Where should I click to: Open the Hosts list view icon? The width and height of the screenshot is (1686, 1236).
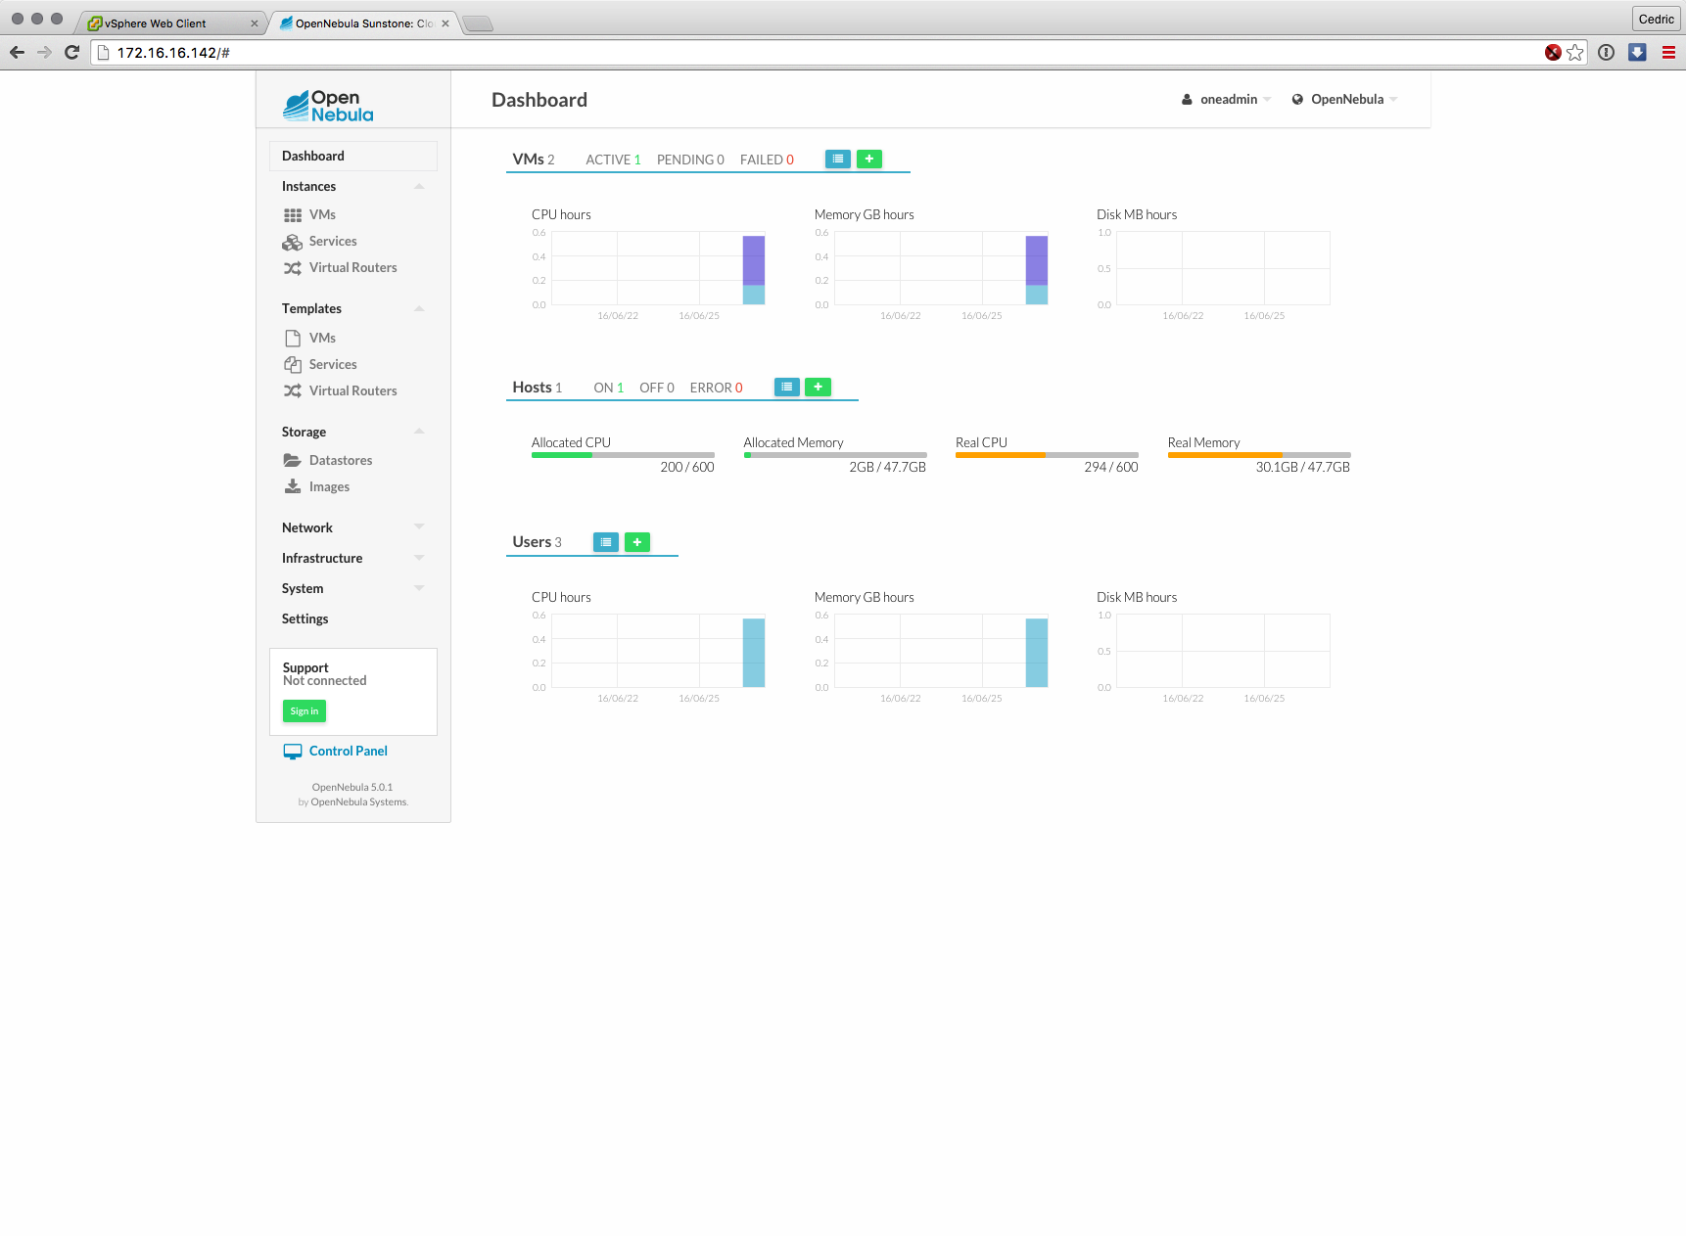pos(786,387)
